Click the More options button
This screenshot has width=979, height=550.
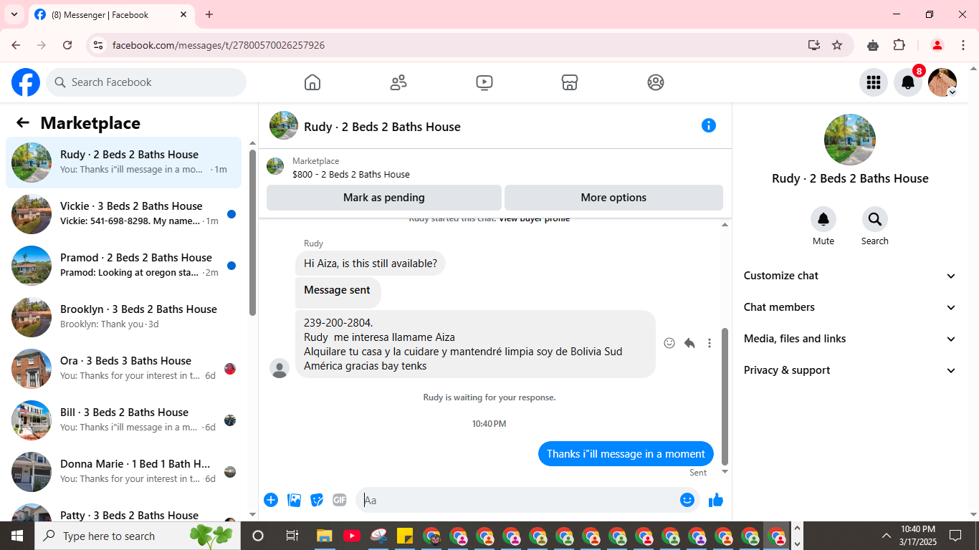[x=613, y=198]
